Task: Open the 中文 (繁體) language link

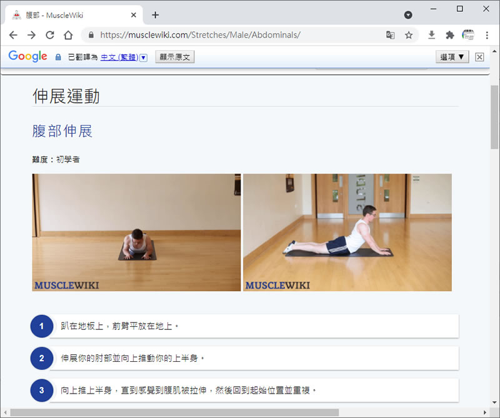Action: tap(119, 57)
